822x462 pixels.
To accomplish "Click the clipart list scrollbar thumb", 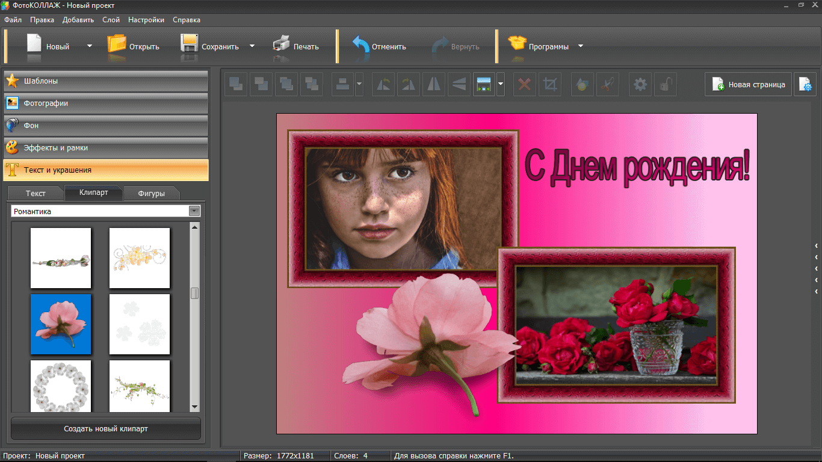I will (194, 294).
